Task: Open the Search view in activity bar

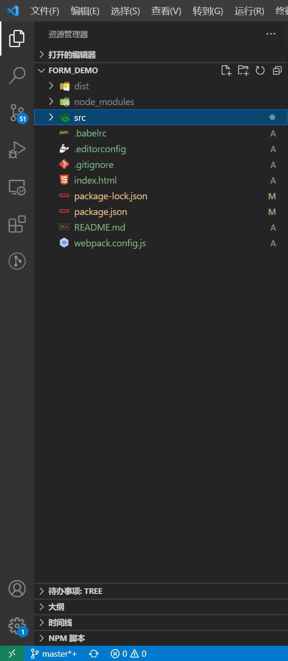Action: click(17, 75)
